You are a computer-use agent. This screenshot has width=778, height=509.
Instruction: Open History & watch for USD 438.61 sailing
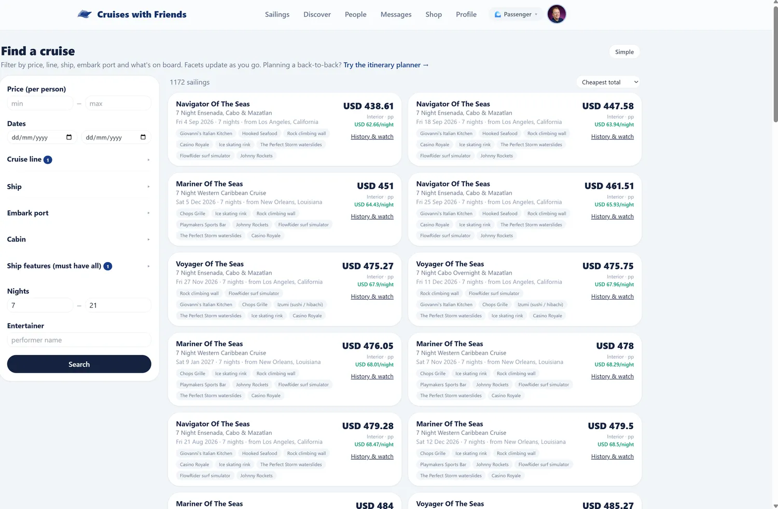click(x=372, y=137)
